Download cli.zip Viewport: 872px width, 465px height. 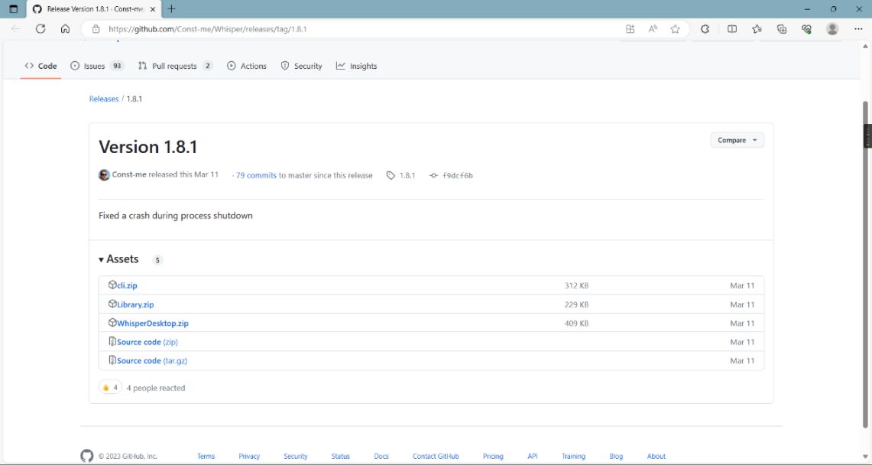tap(127, 285)
